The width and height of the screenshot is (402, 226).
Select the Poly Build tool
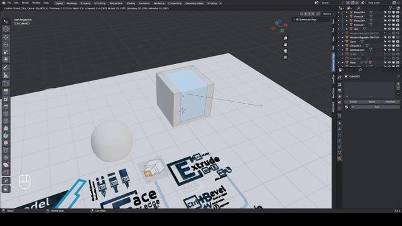point(6,128)
